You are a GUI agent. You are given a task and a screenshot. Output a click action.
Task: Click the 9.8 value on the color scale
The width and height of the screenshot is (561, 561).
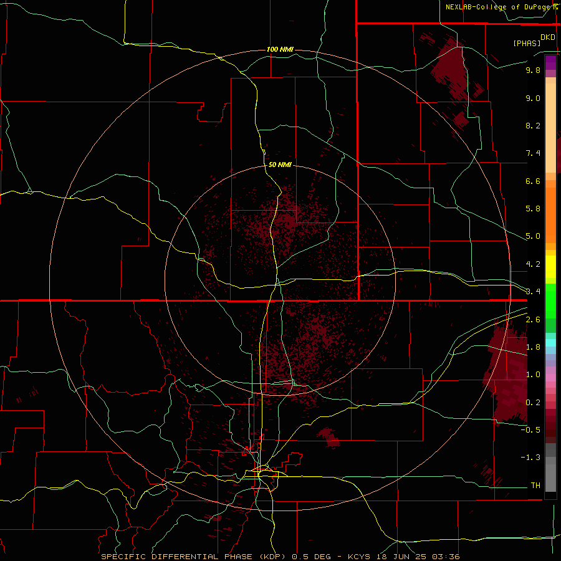click(533, 70)
